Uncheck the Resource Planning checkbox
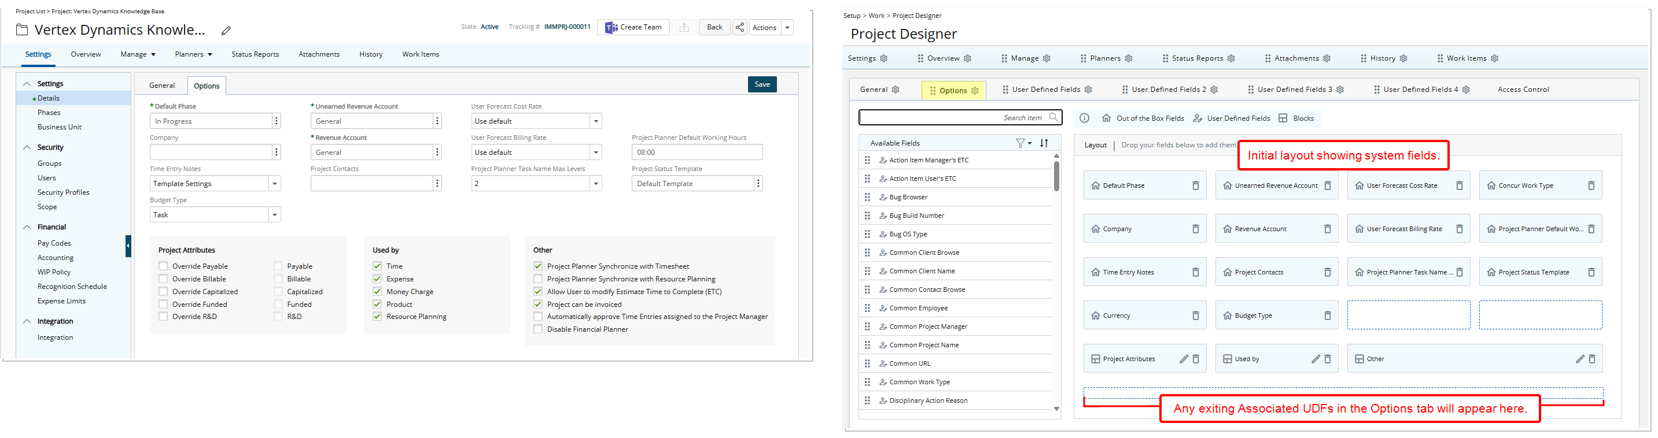The height and width of the screenshot is (438, 1658). (x=377, y=317)
